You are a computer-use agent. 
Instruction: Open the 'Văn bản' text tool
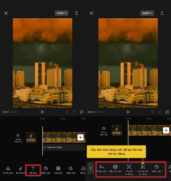tap(33, 170)
